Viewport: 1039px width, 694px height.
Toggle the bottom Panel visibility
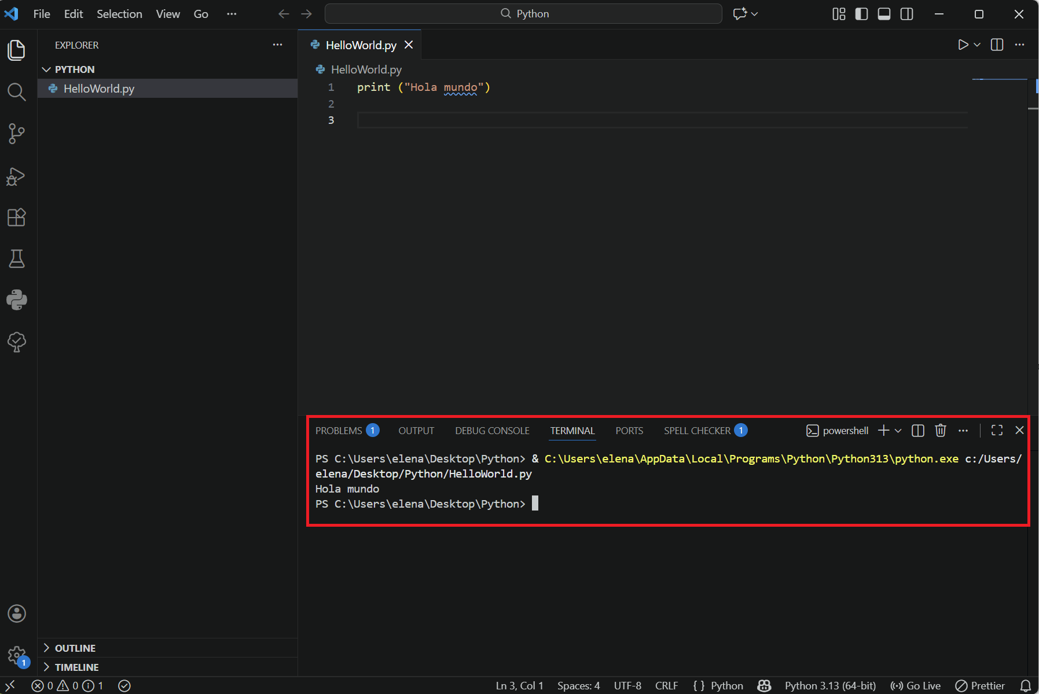(x=884, y=14)
